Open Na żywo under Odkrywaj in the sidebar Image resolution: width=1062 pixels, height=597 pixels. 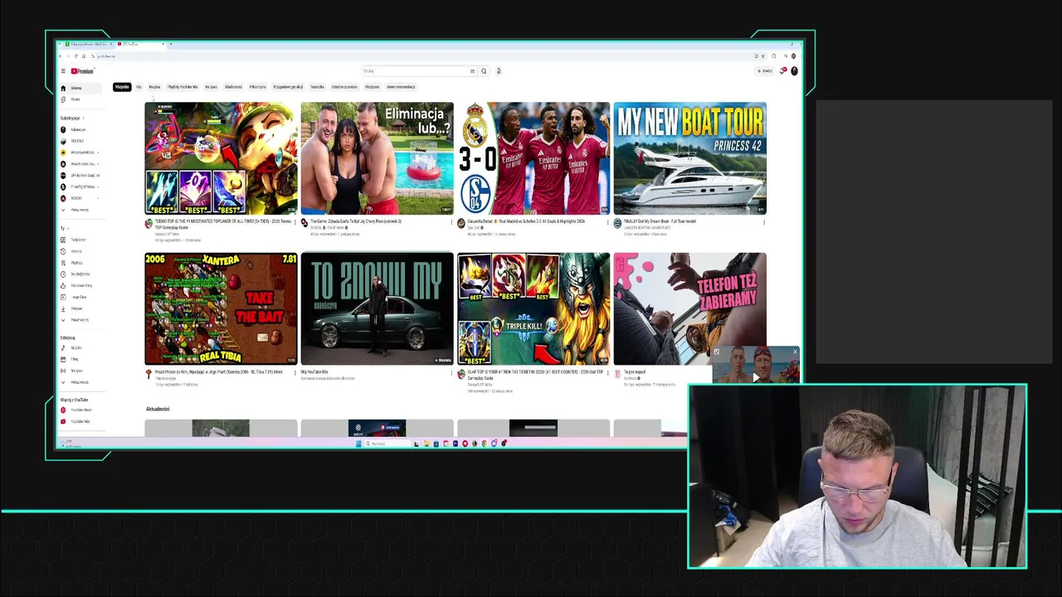click(80, 371)
